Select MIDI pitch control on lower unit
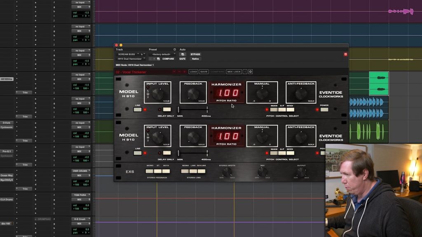 [290, 153]
